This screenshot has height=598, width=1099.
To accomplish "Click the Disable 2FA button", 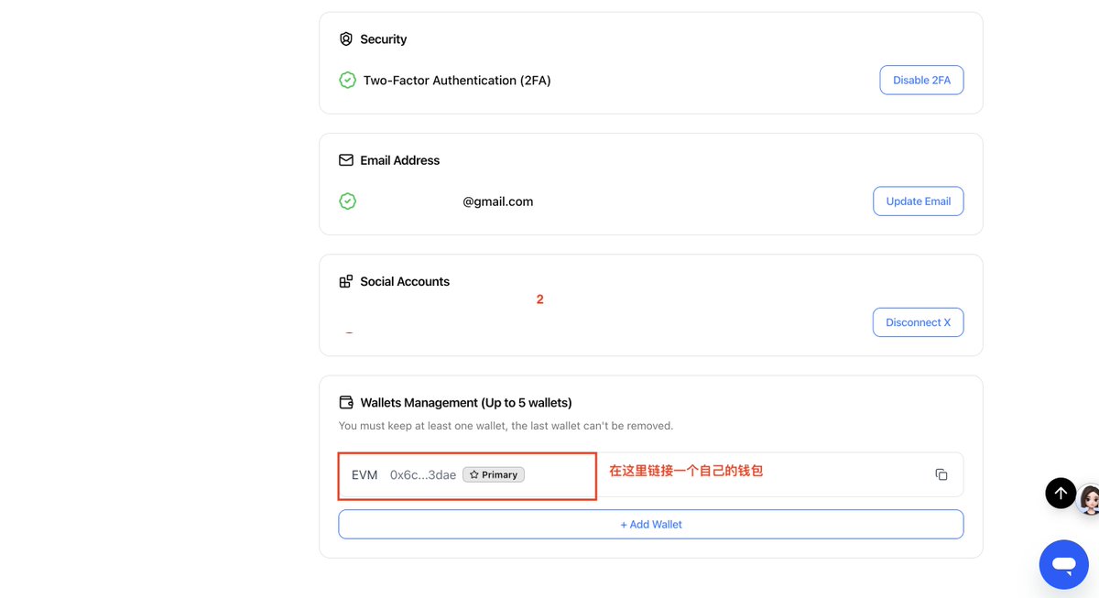I will click(x=921, y=80).
